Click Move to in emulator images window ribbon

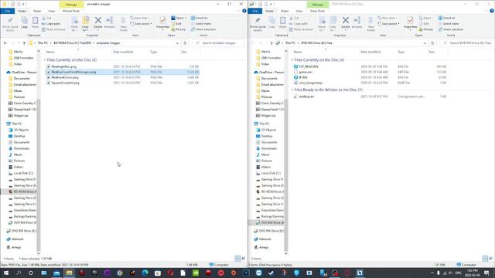click(74, 24)
